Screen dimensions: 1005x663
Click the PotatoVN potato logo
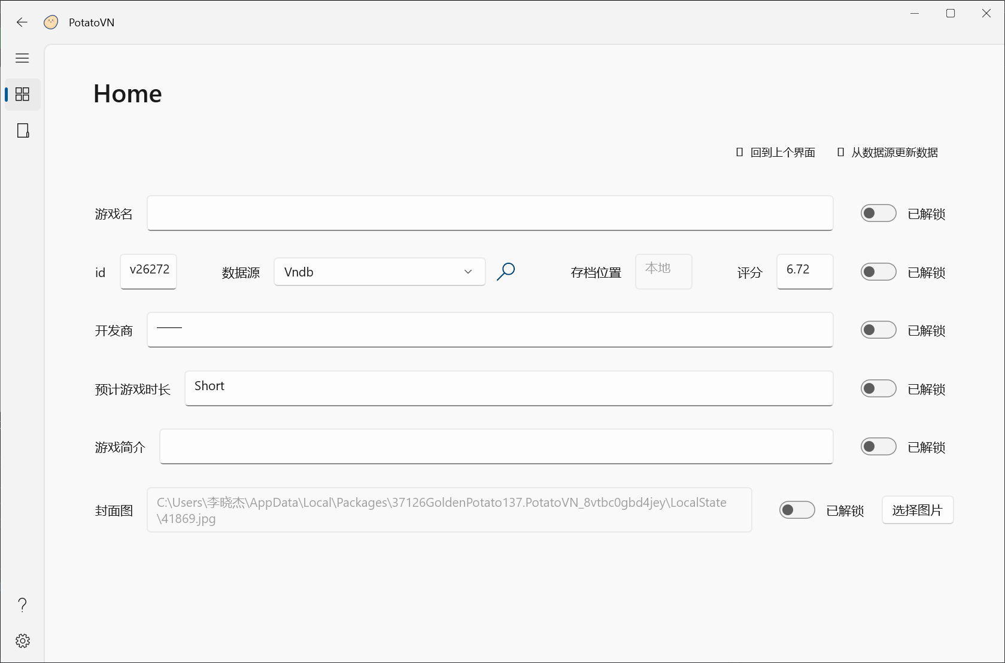pos(51,22)
